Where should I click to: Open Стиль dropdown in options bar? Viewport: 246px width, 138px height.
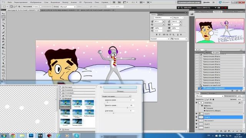coord(68,7)
